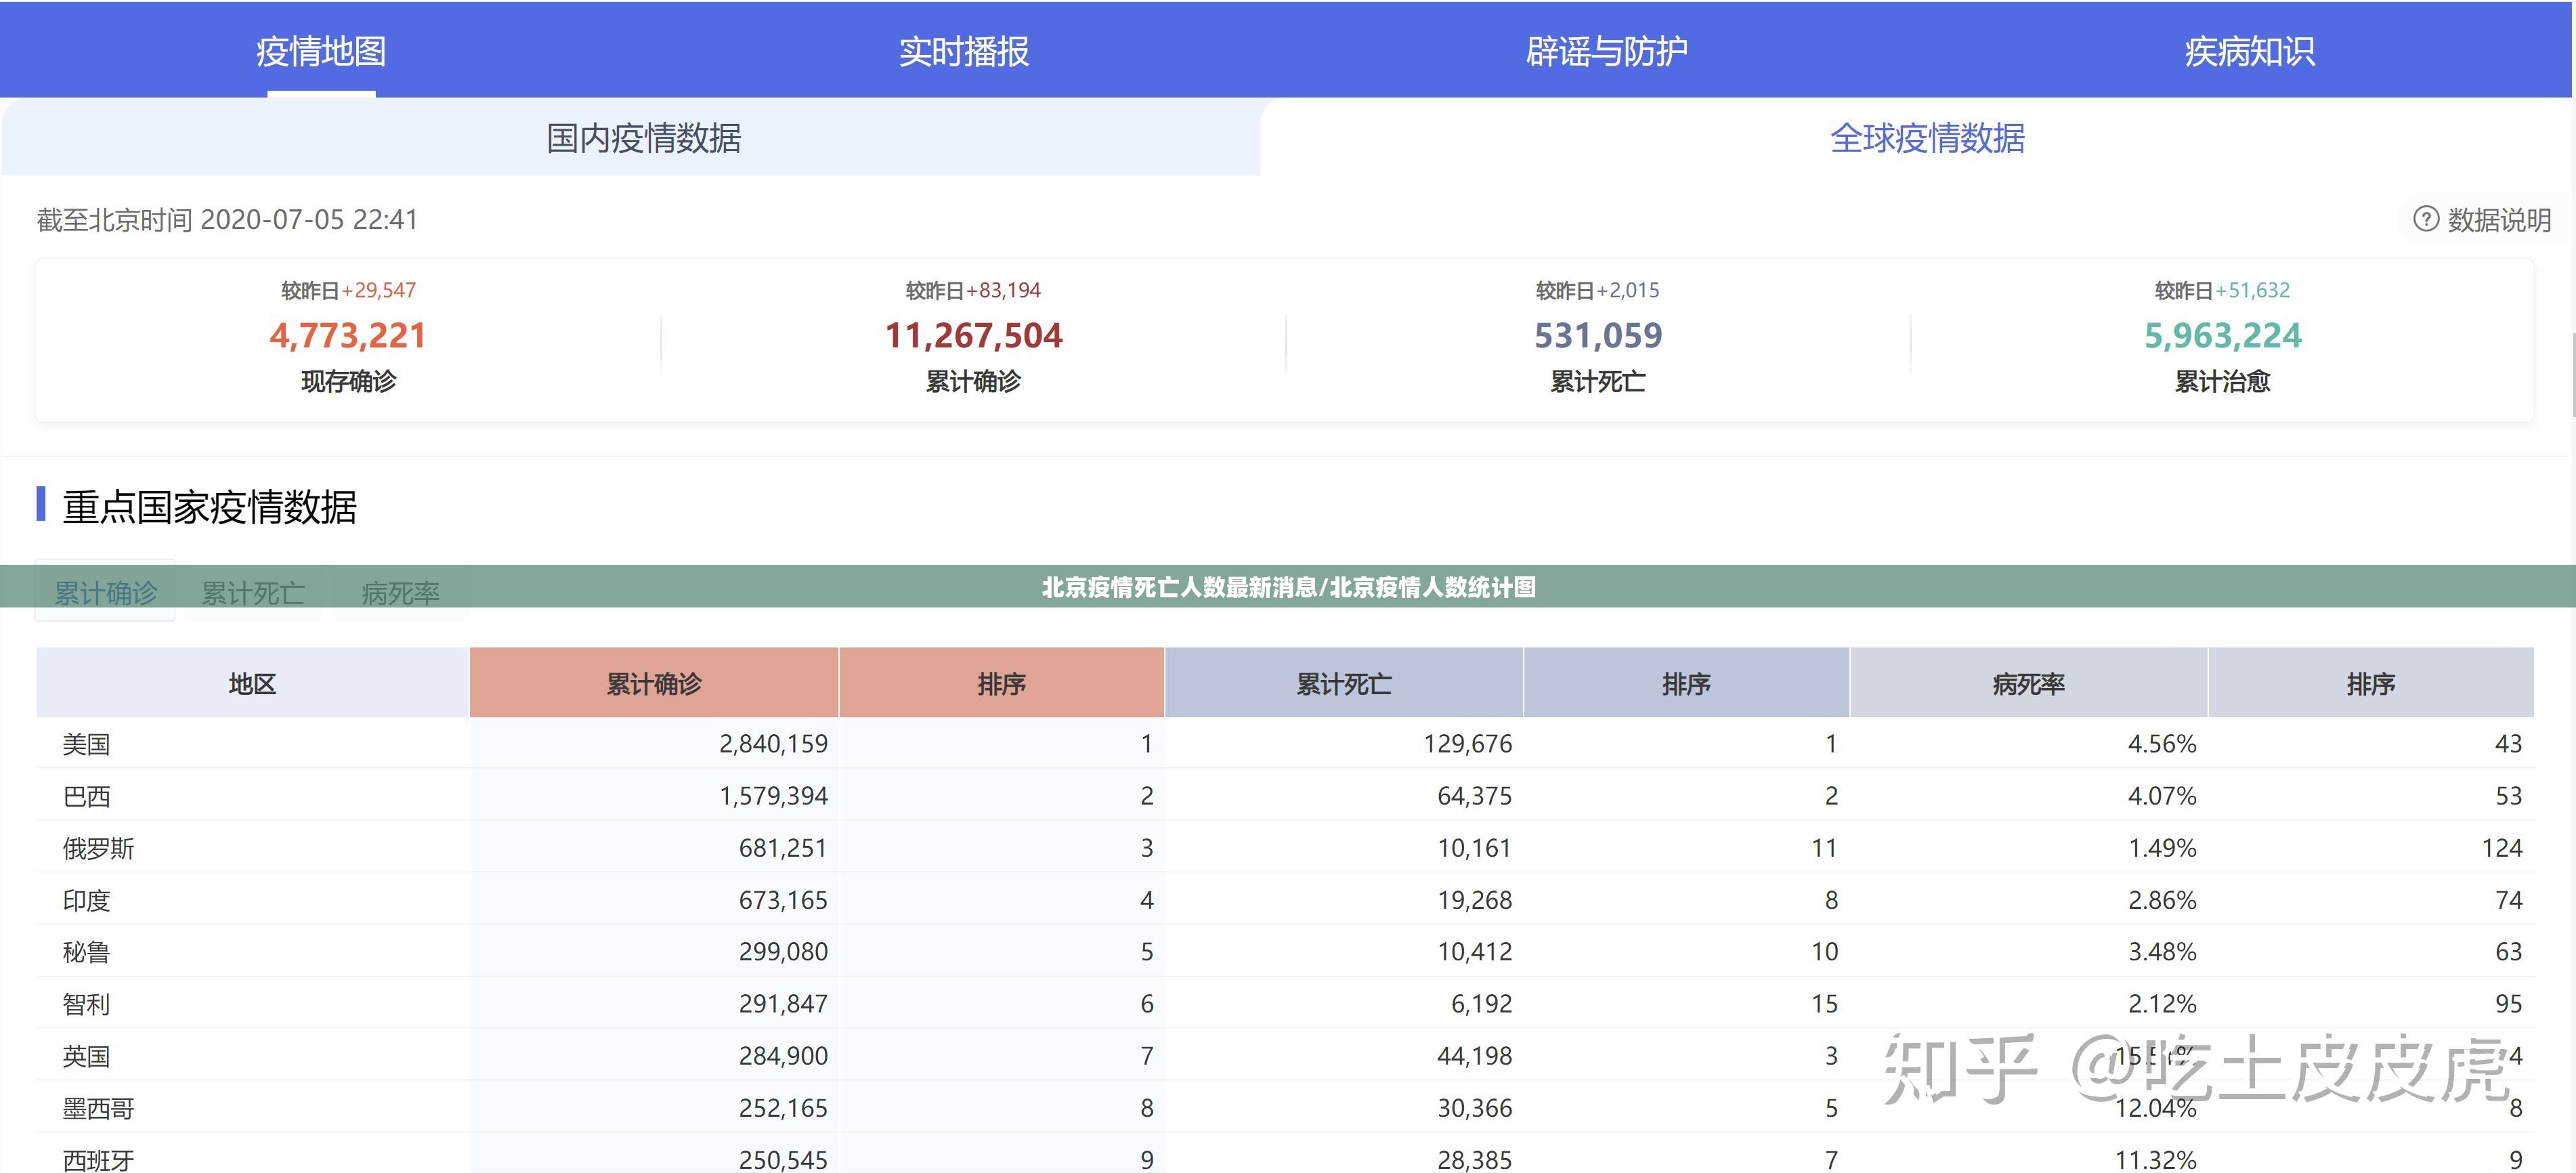Click the death count 30,366

click(1475, 1108)
